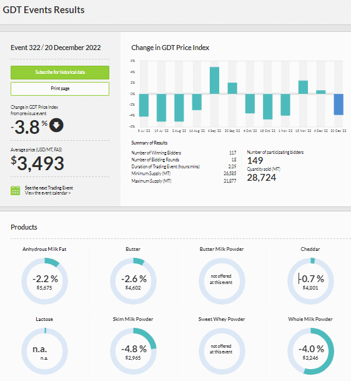Click the 18 Oct '22 chart bar
351x381 pixels.
pyautogui.click(x=267, y=106)
